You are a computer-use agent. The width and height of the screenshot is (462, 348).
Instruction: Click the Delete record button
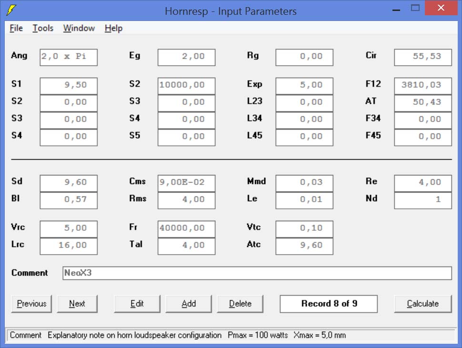click(240, 304)
